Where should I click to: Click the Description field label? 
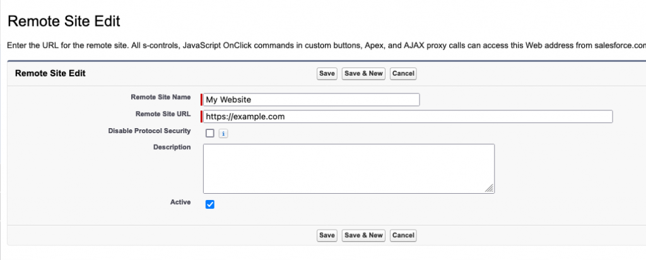(x=172, y=147)
